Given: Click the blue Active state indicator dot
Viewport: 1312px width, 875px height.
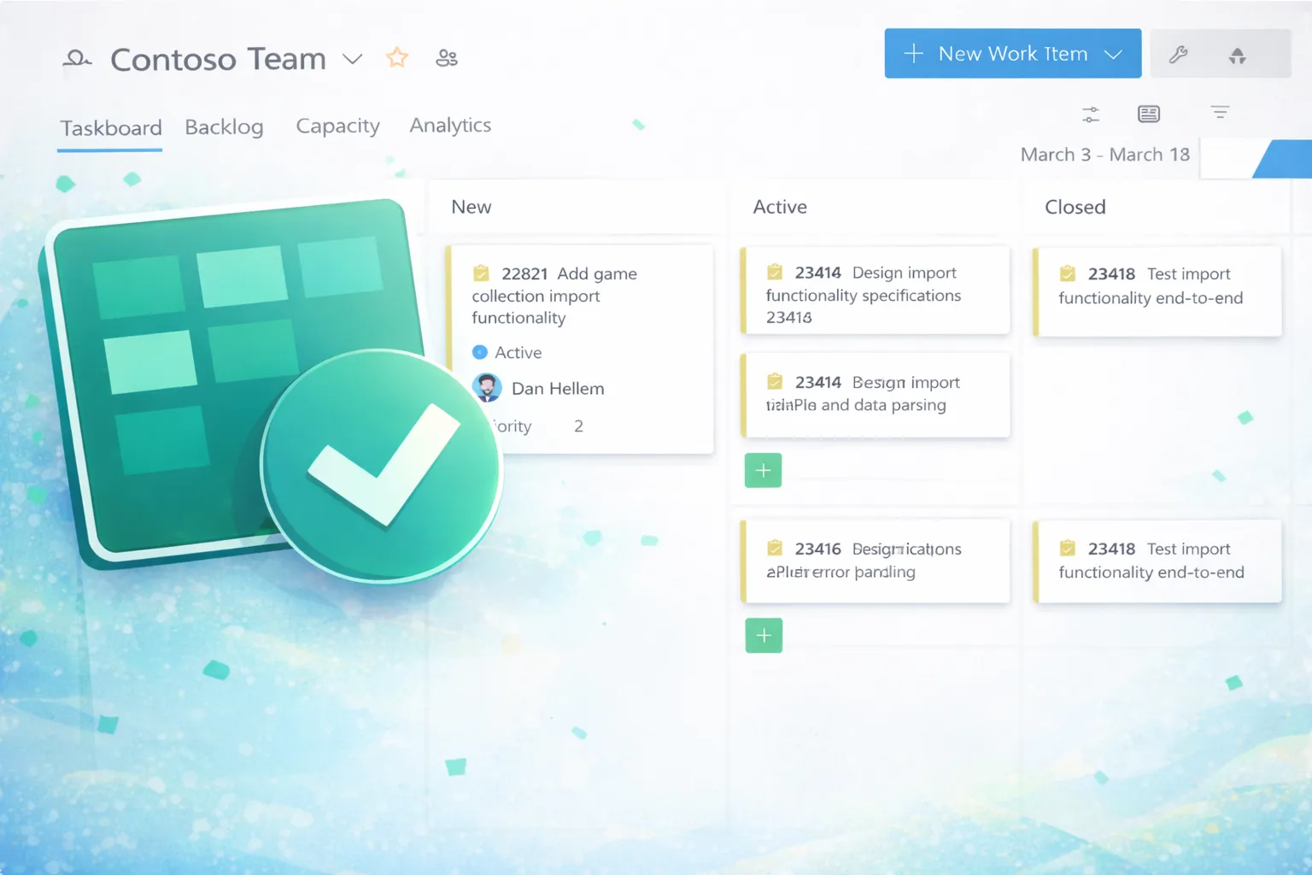Looking at the screenshot, I should [x=480, y=352].
